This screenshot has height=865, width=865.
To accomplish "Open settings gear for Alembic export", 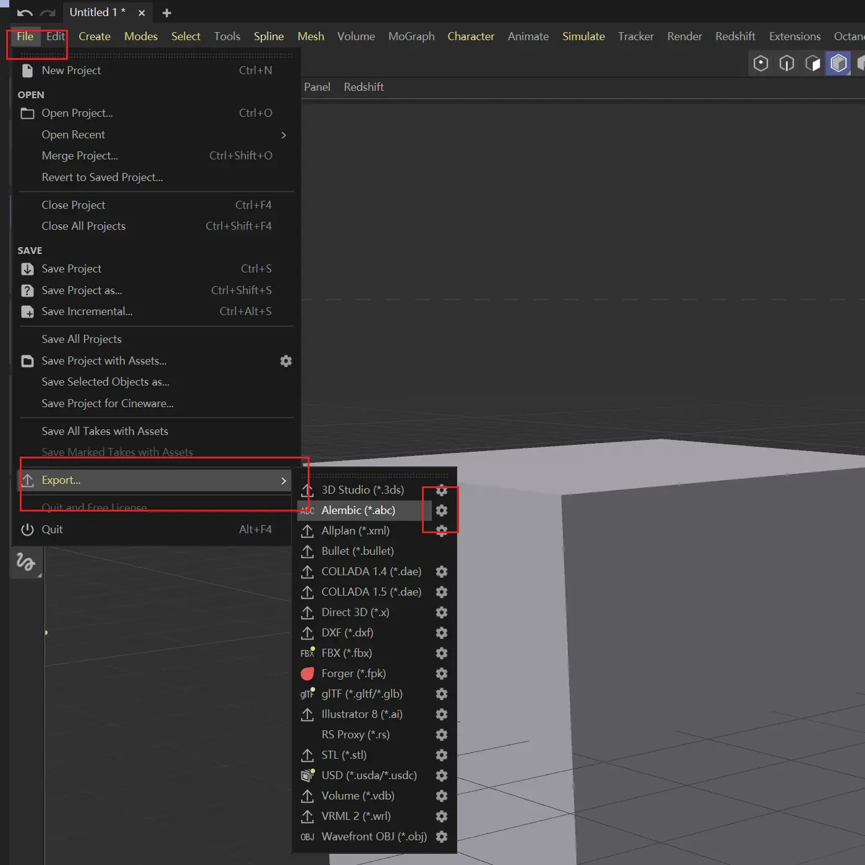I will (x=442, y=510).
